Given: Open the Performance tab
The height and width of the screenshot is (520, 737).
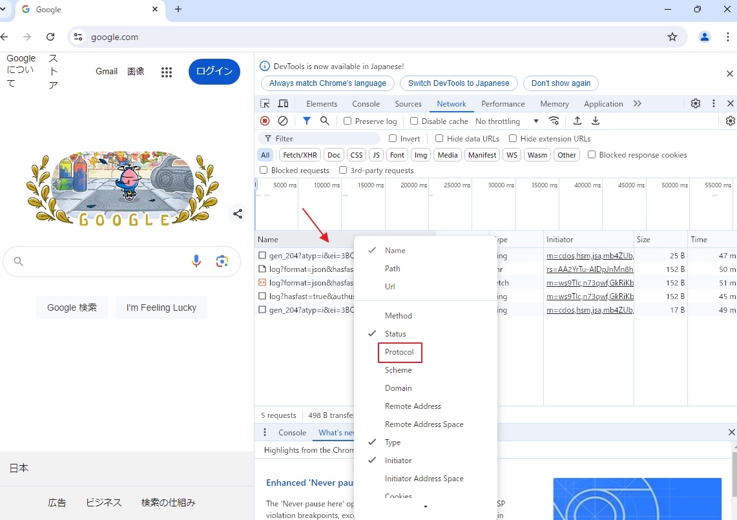Looking at the screenshot, I should pos(503,103).
